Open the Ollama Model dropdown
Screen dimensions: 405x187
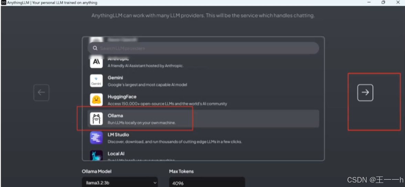click(x=120, y=183)
